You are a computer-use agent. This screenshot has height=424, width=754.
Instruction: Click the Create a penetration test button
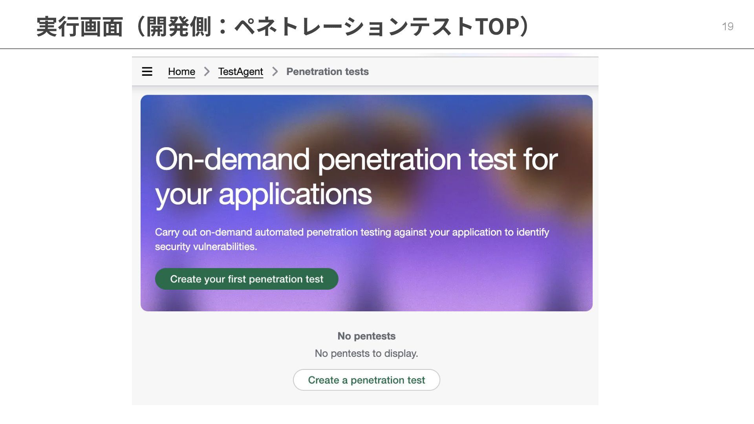click(x=366, y=380)
